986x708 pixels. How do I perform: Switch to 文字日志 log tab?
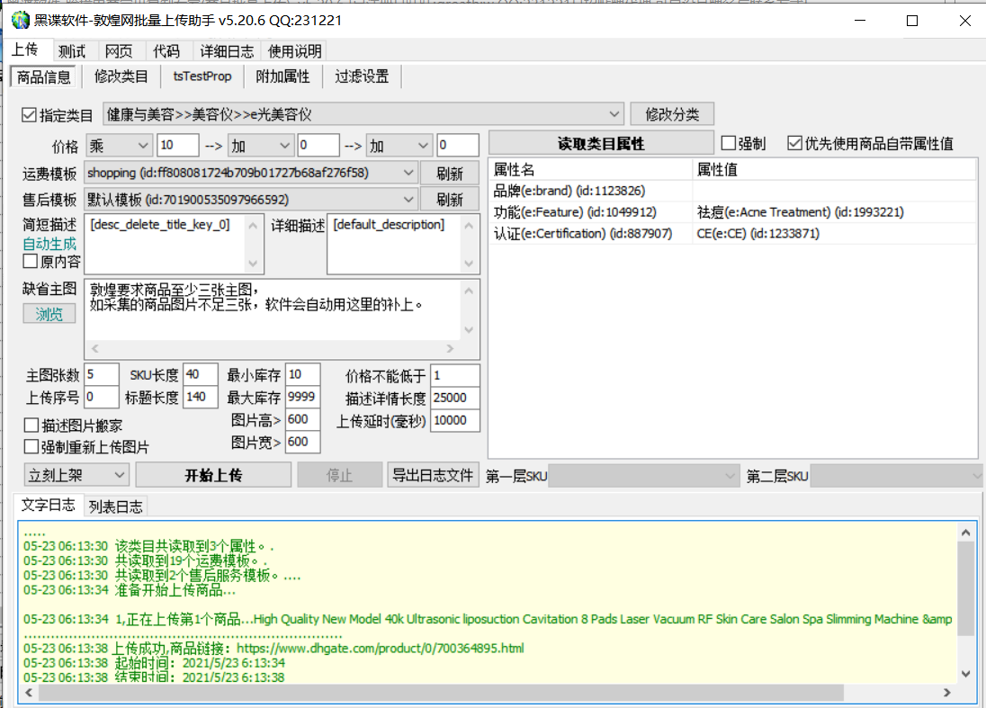[x=48, y=505]
